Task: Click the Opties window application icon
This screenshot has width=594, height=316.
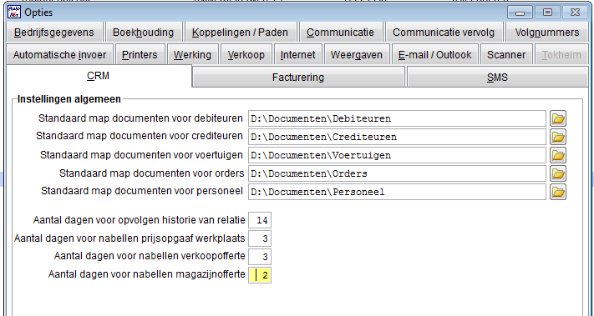Action: (x=14, y=13)
